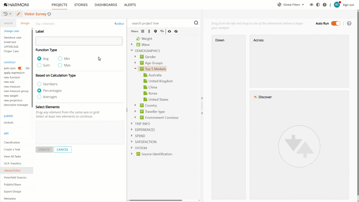Collapse left panel arrow on divider

[202, 98]
